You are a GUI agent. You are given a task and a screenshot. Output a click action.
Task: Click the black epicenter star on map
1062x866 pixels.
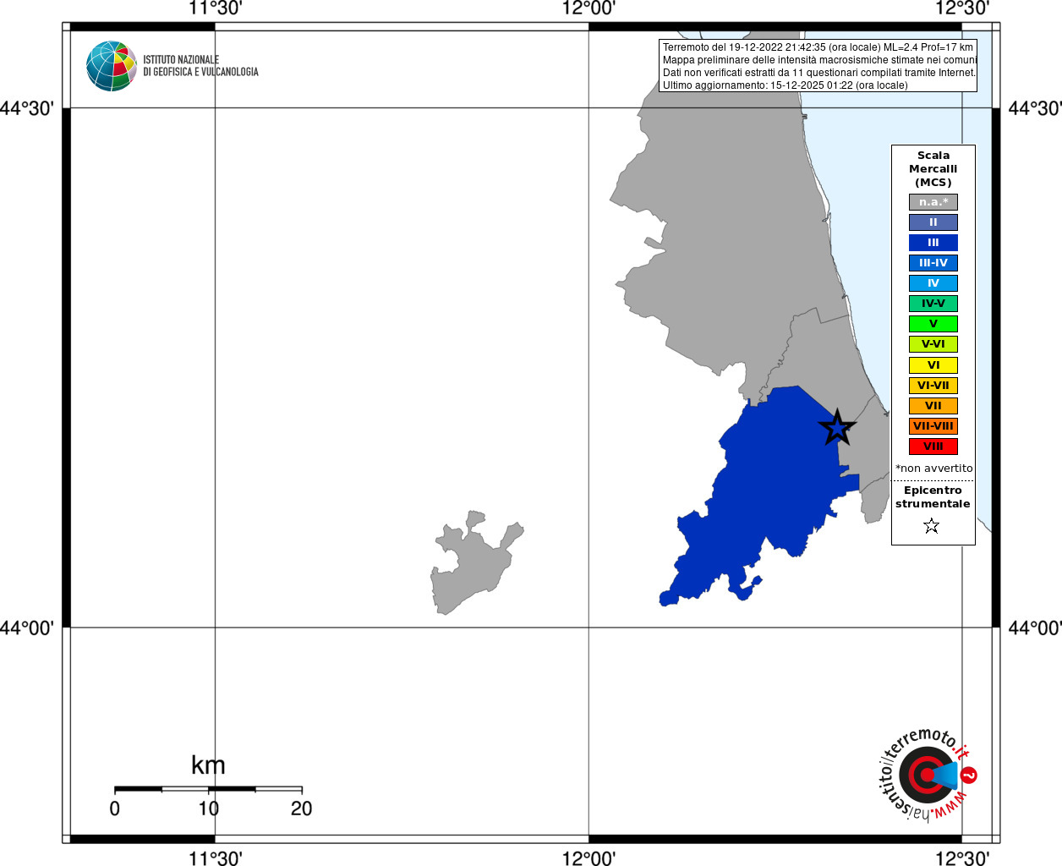point(837,427)
